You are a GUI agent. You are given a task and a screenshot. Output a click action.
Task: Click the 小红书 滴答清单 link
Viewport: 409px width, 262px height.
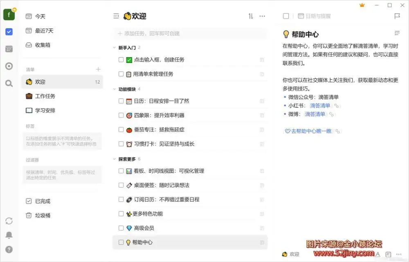point(320,106)
